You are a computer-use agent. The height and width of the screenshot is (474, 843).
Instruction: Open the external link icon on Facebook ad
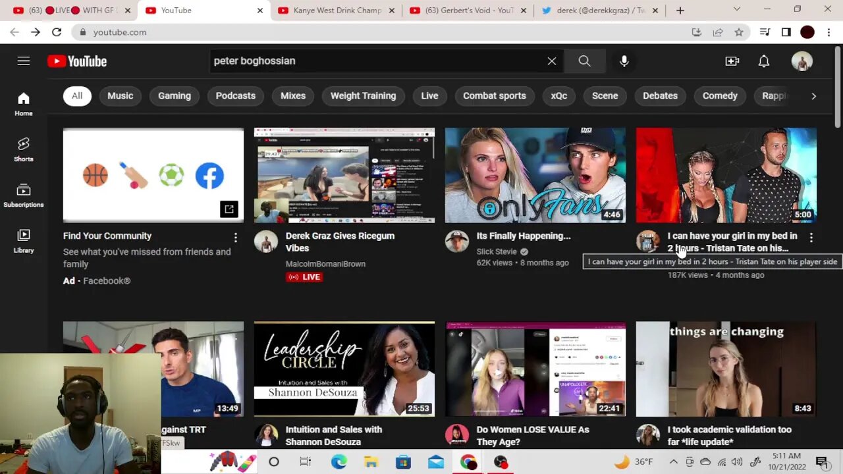click(229, 209)
